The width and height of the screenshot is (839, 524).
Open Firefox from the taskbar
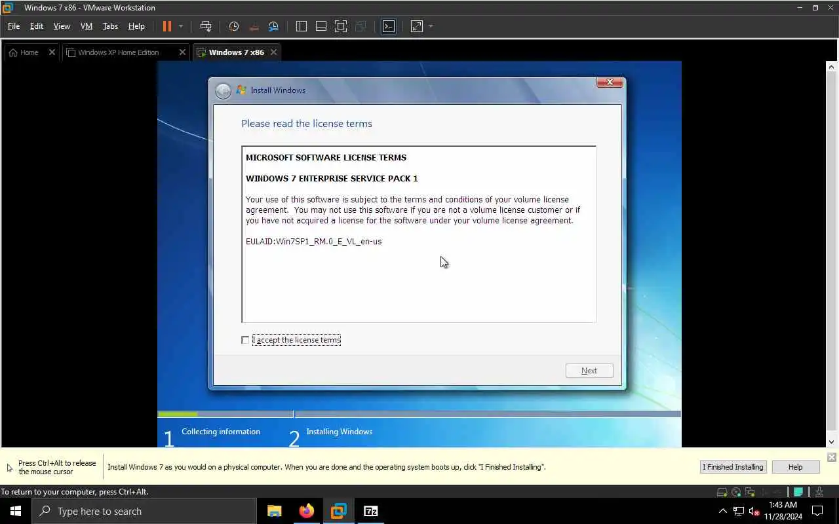click(x=307, y=511)
